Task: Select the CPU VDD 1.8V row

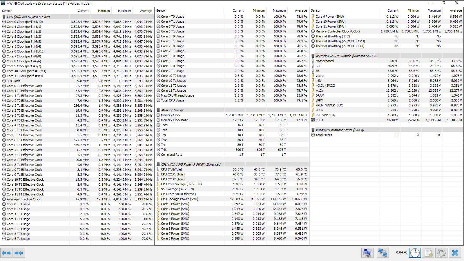Action: click(x=387, y=115)
